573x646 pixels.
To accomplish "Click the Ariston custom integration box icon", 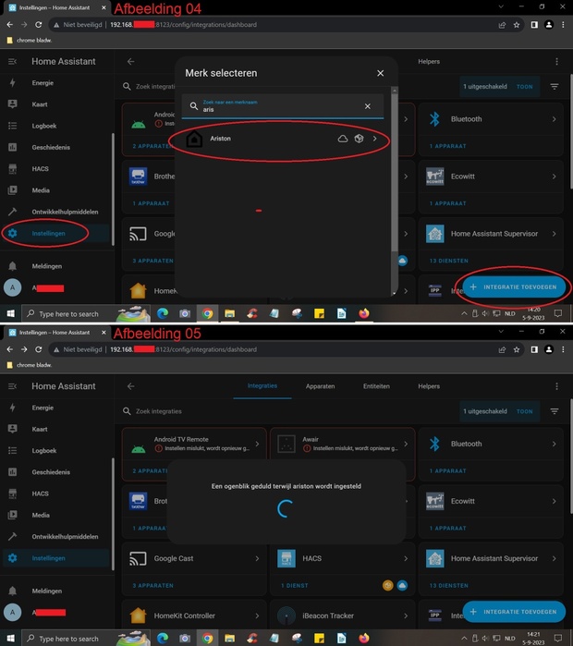I will (x=360, y=139).
